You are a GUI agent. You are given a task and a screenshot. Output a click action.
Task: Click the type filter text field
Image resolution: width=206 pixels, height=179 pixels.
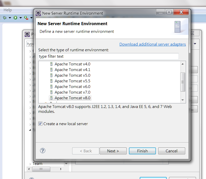click(x=108, y=56)
